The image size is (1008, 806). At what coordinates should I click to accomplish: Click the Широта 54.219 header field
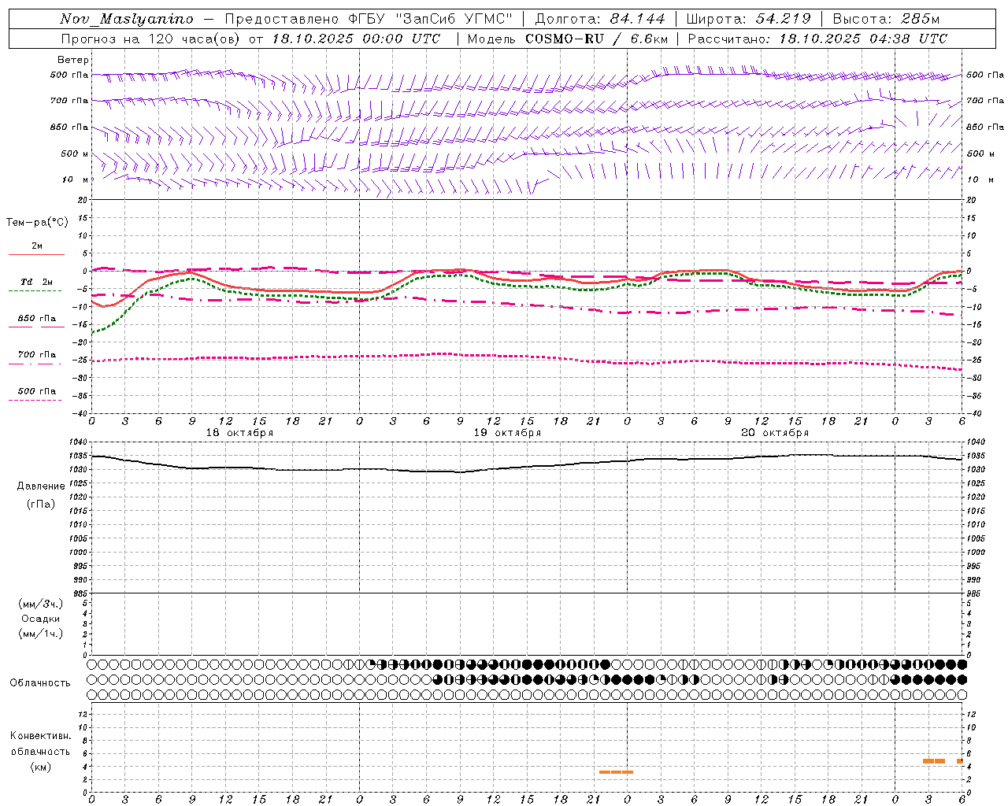click(x=748, y=19)
